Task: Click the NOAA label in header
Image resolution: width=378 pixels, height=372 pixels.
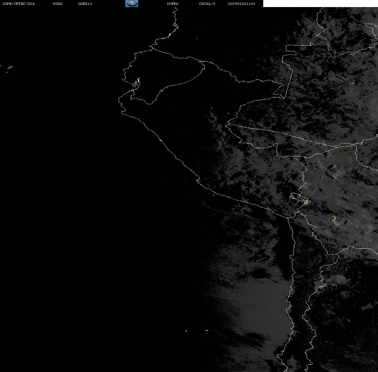Action: pyautogui.click(x=57, y=4)
